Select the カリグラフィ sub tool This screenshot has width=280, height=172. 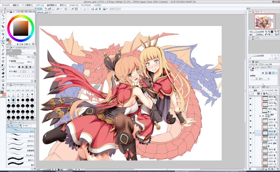(21, 145)
